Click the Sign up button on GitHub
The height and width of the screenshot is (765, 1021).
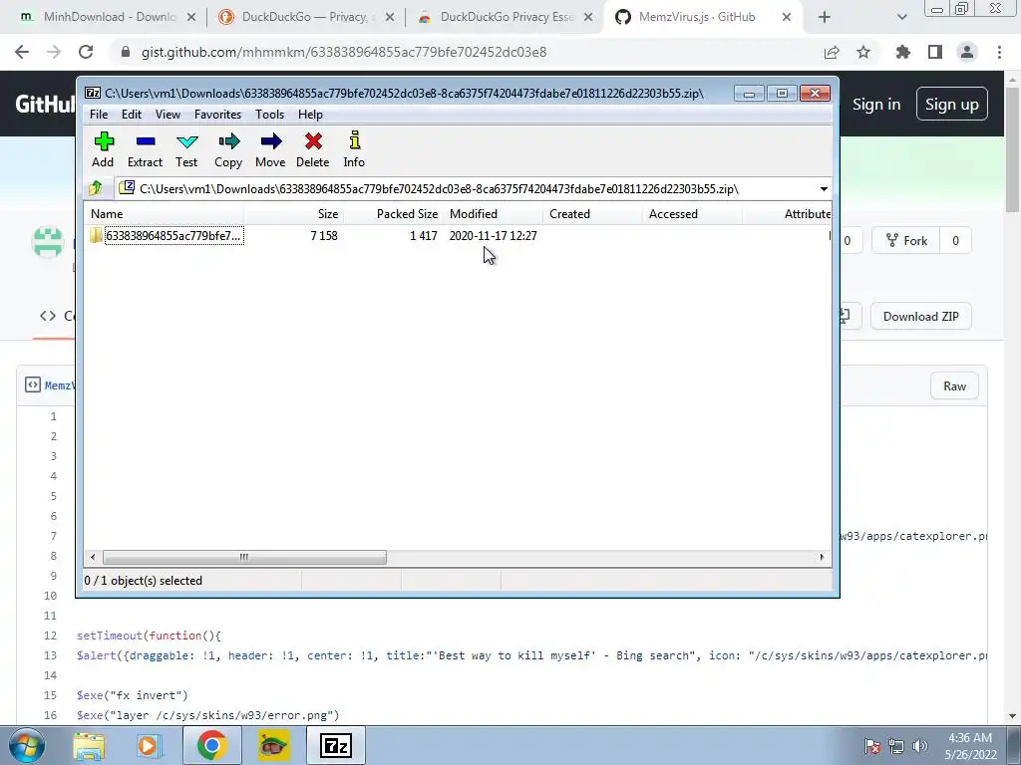click(952, 104)
